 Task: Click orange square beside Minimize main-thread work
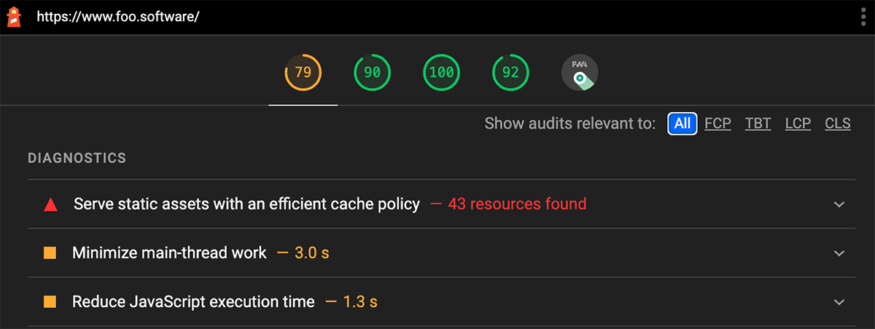coord(50,253)
